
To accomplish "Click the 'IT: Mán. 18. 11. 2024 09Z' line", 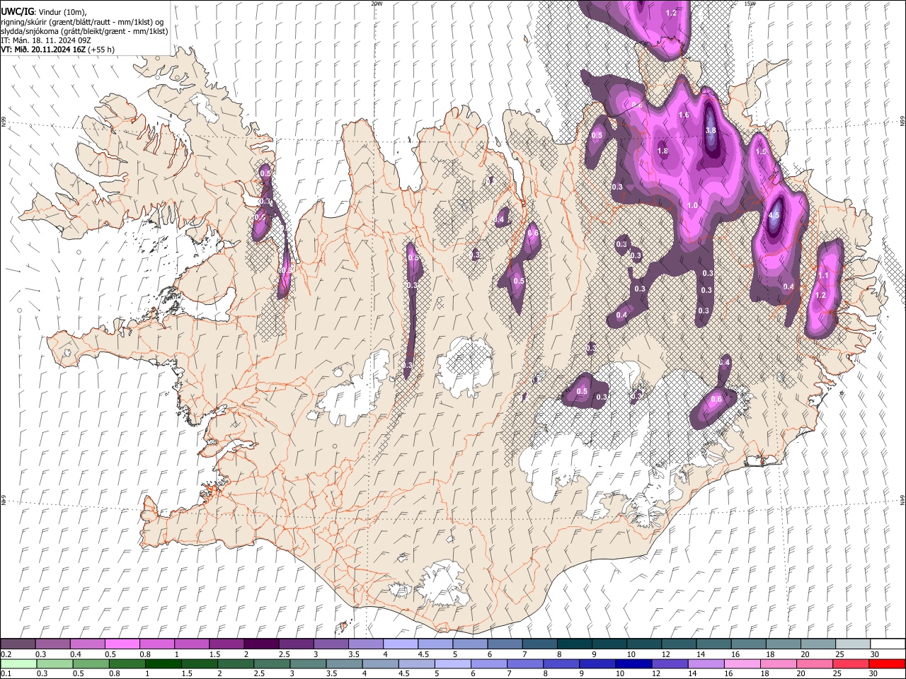I will click(x=46, y=40).
